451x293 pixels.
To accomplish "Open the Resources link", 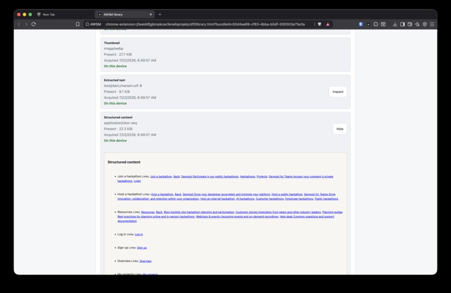I will 148,212.
